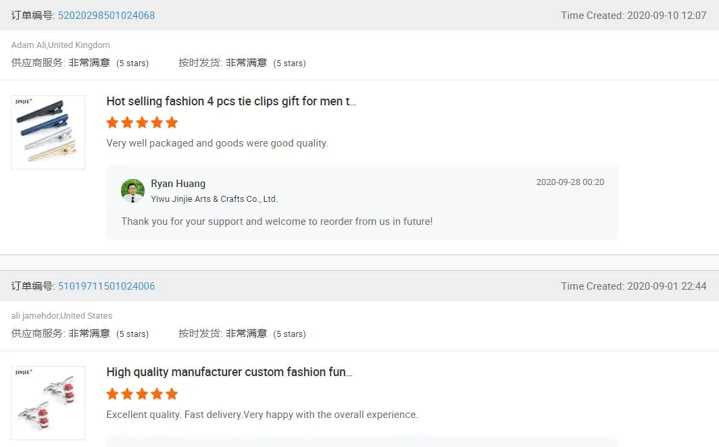The width and height of the screenshot is (719, 447).
Task: Click the supplier reply text 'Thank you for your support'
Action: click(x=276, y=221)
